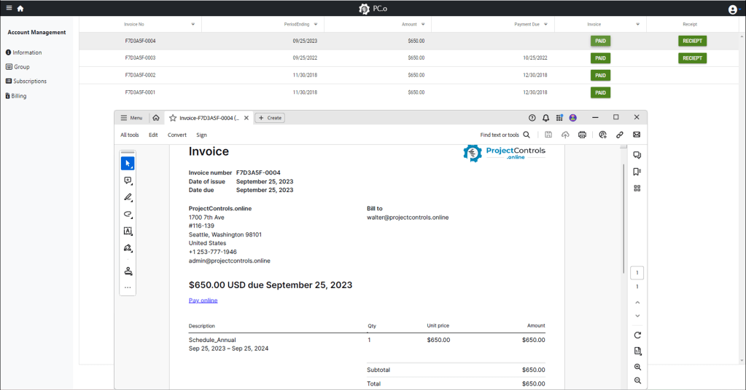The image size is (746, 390).
Task: Select the arrow selection tool in Acrobat
Action: click(128, 163)
